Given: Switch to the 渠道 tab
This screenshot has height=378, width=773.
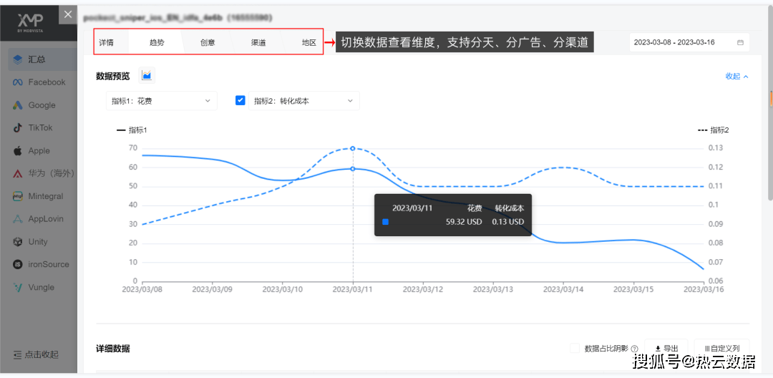Looking at the screenshot, I should [x=258, y=42].
